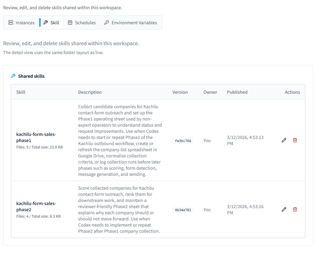Click the wrench icon beside Shared skills heading
This screenshot has width=319, height=253.
pyautogui.click(x=13, y=76)
